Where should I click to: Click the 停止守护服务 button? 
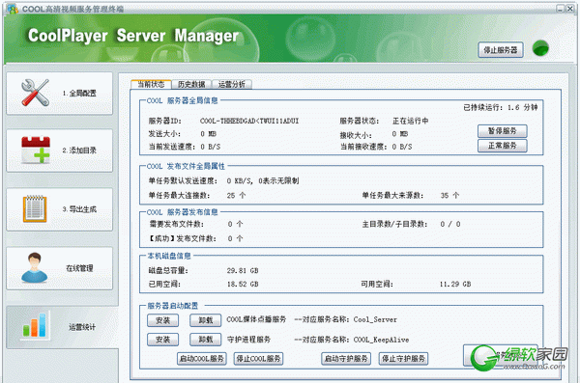point(403,358)
